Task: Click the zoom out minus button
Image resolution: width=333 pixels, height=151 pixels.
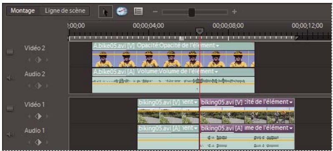Action: click(x=155, y=12)
